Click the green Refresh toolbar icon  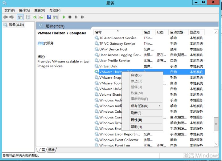[x=35, y=17]
